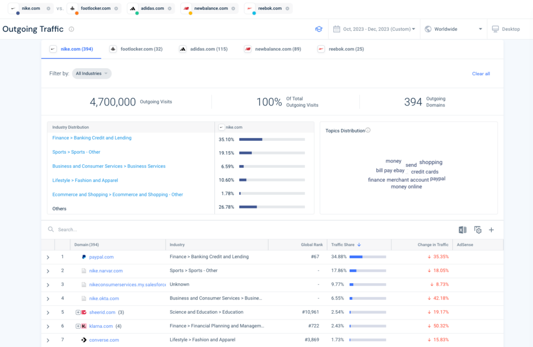Remove footlocker.com from the comparison chips

[116, 9]
